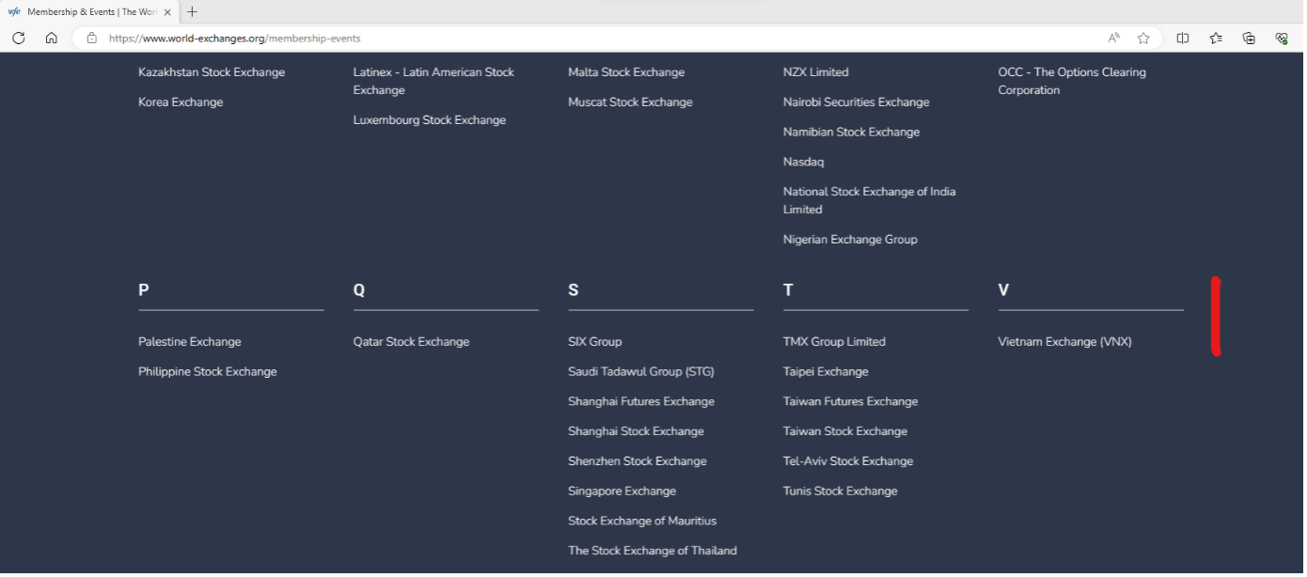Open site information lock icon

(x=91, y=39)
